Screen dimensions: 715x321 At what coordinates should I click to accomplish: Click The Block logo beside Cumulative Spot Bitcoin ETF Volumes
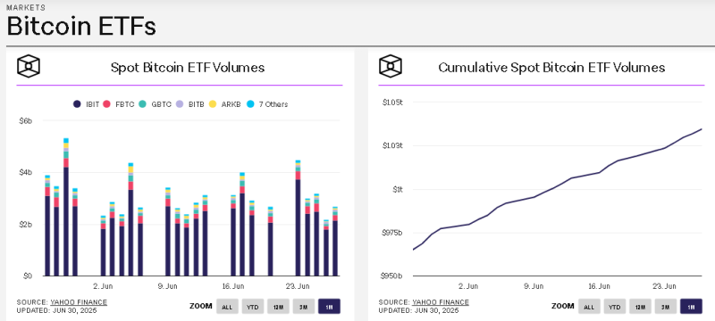click(x=391, y=67)
